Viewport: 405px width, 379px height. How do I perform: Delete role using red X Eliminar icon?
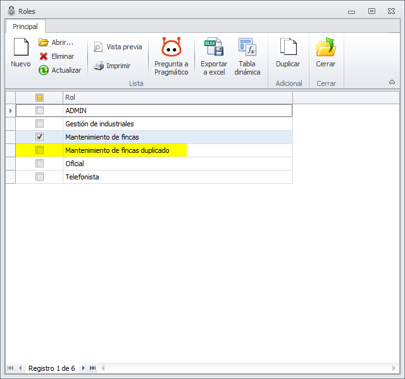[44, 56]
